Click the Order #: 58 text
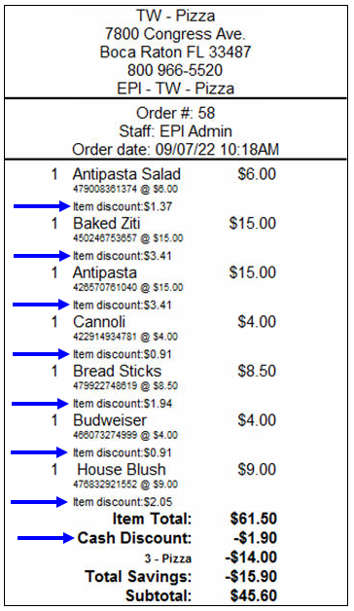354x611 pixels. point(175,113)
